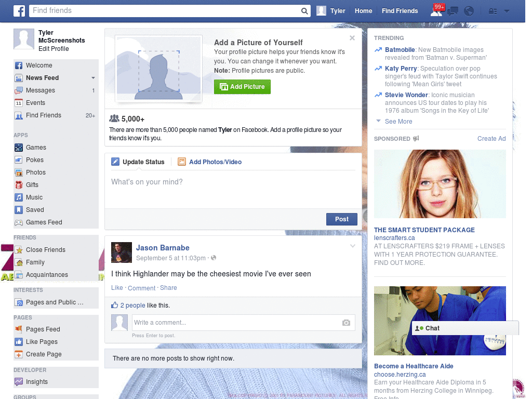Click the Acquaintances list icon

[x=19, y=275]
